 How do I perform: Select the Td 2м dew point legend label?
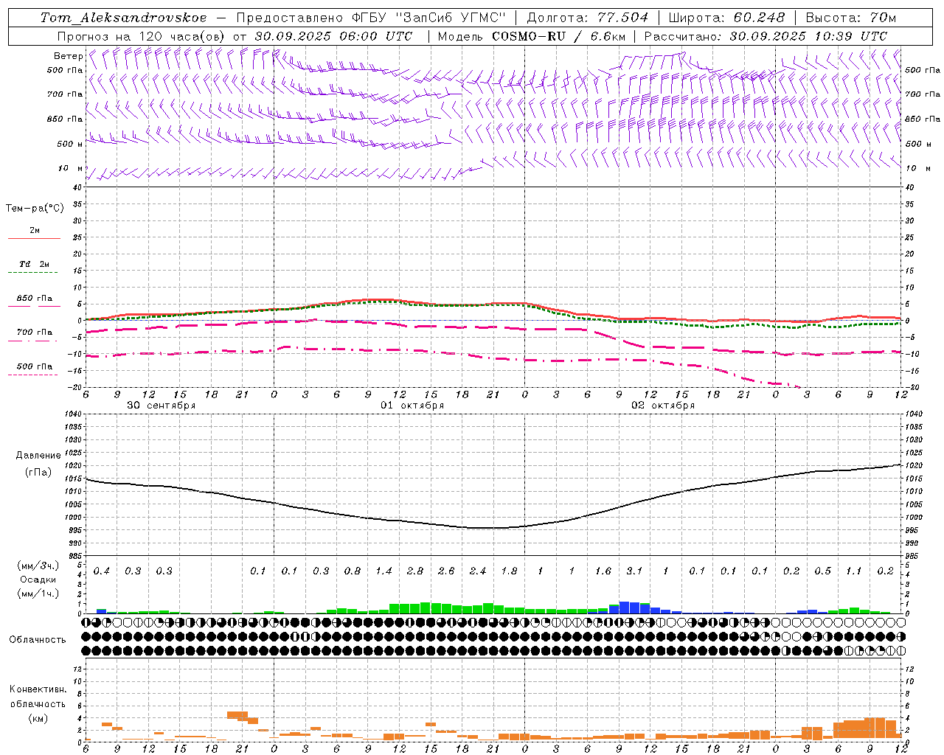(35, 264)
